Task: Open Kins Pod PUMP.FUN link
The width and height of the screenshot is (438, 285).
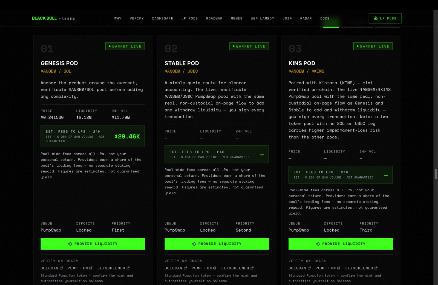Action: pyautogui.click(x=328, y=268)
